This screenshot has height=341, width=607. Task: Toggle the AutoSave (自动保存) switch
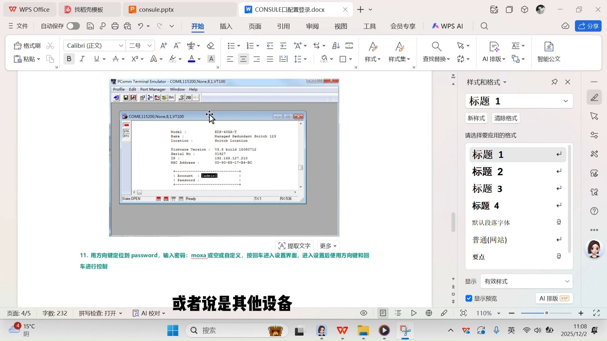pyautogui.click(x=73, y=26)
